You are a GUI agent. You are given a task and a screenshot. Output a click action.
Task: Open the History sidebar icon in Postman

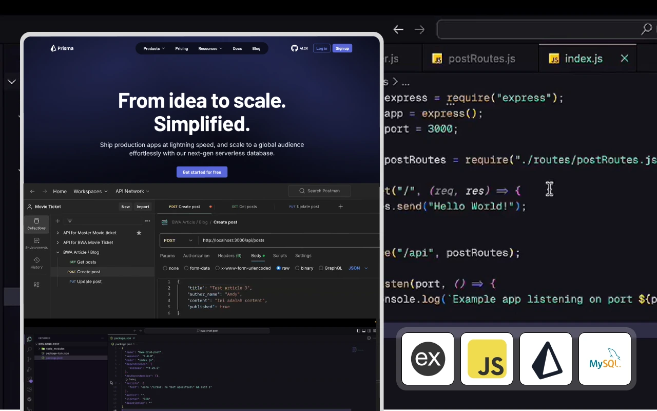[36, 263]
